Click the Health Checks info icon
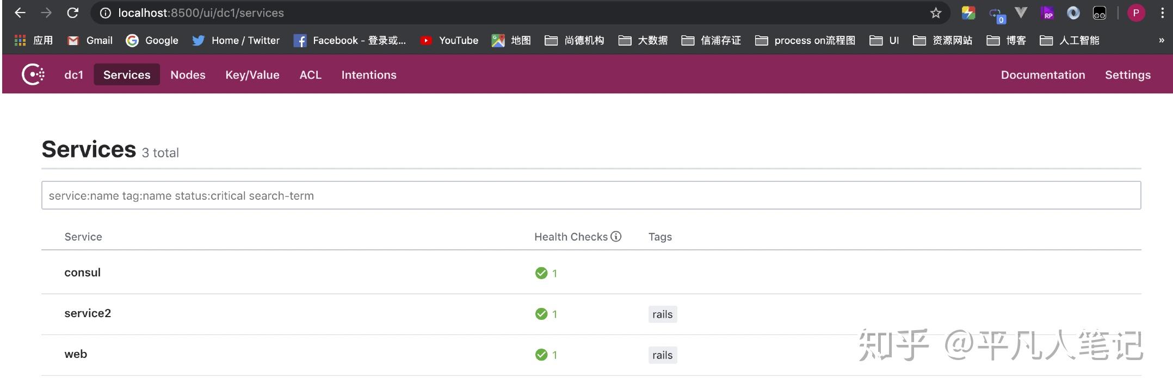Viewport: 1173px width, 391px height. point(616,236)
